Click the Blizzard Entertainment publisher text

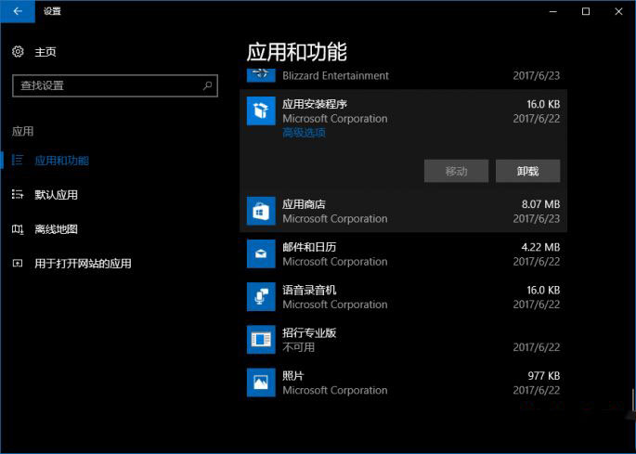click(335, 76)
